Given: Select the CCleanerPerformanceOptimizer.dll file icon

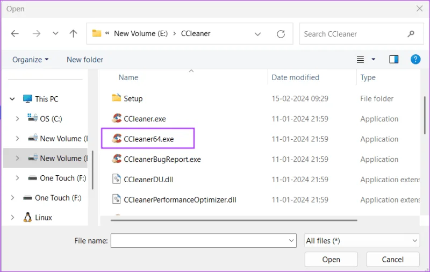Looking at the screenshot, I should (117, 199).
